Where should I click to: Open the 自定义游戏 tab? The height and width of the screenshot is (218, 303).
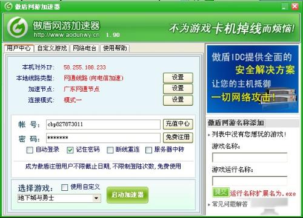click(52, 48)
